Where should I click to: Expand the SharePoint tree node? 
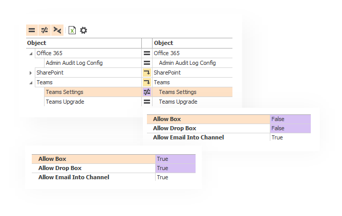(31, 73)
